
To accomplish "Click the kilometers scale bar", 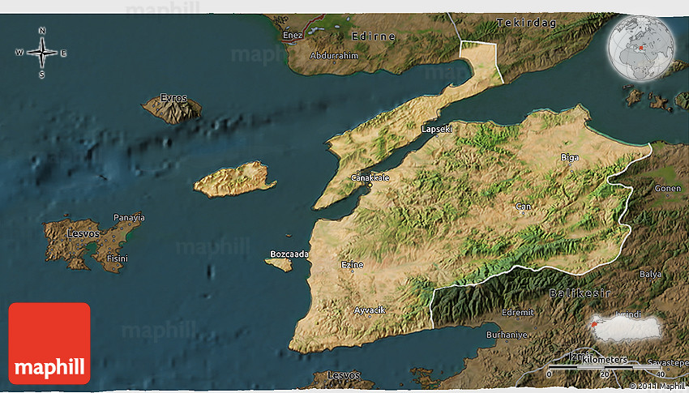I will [x=604, y=368].
